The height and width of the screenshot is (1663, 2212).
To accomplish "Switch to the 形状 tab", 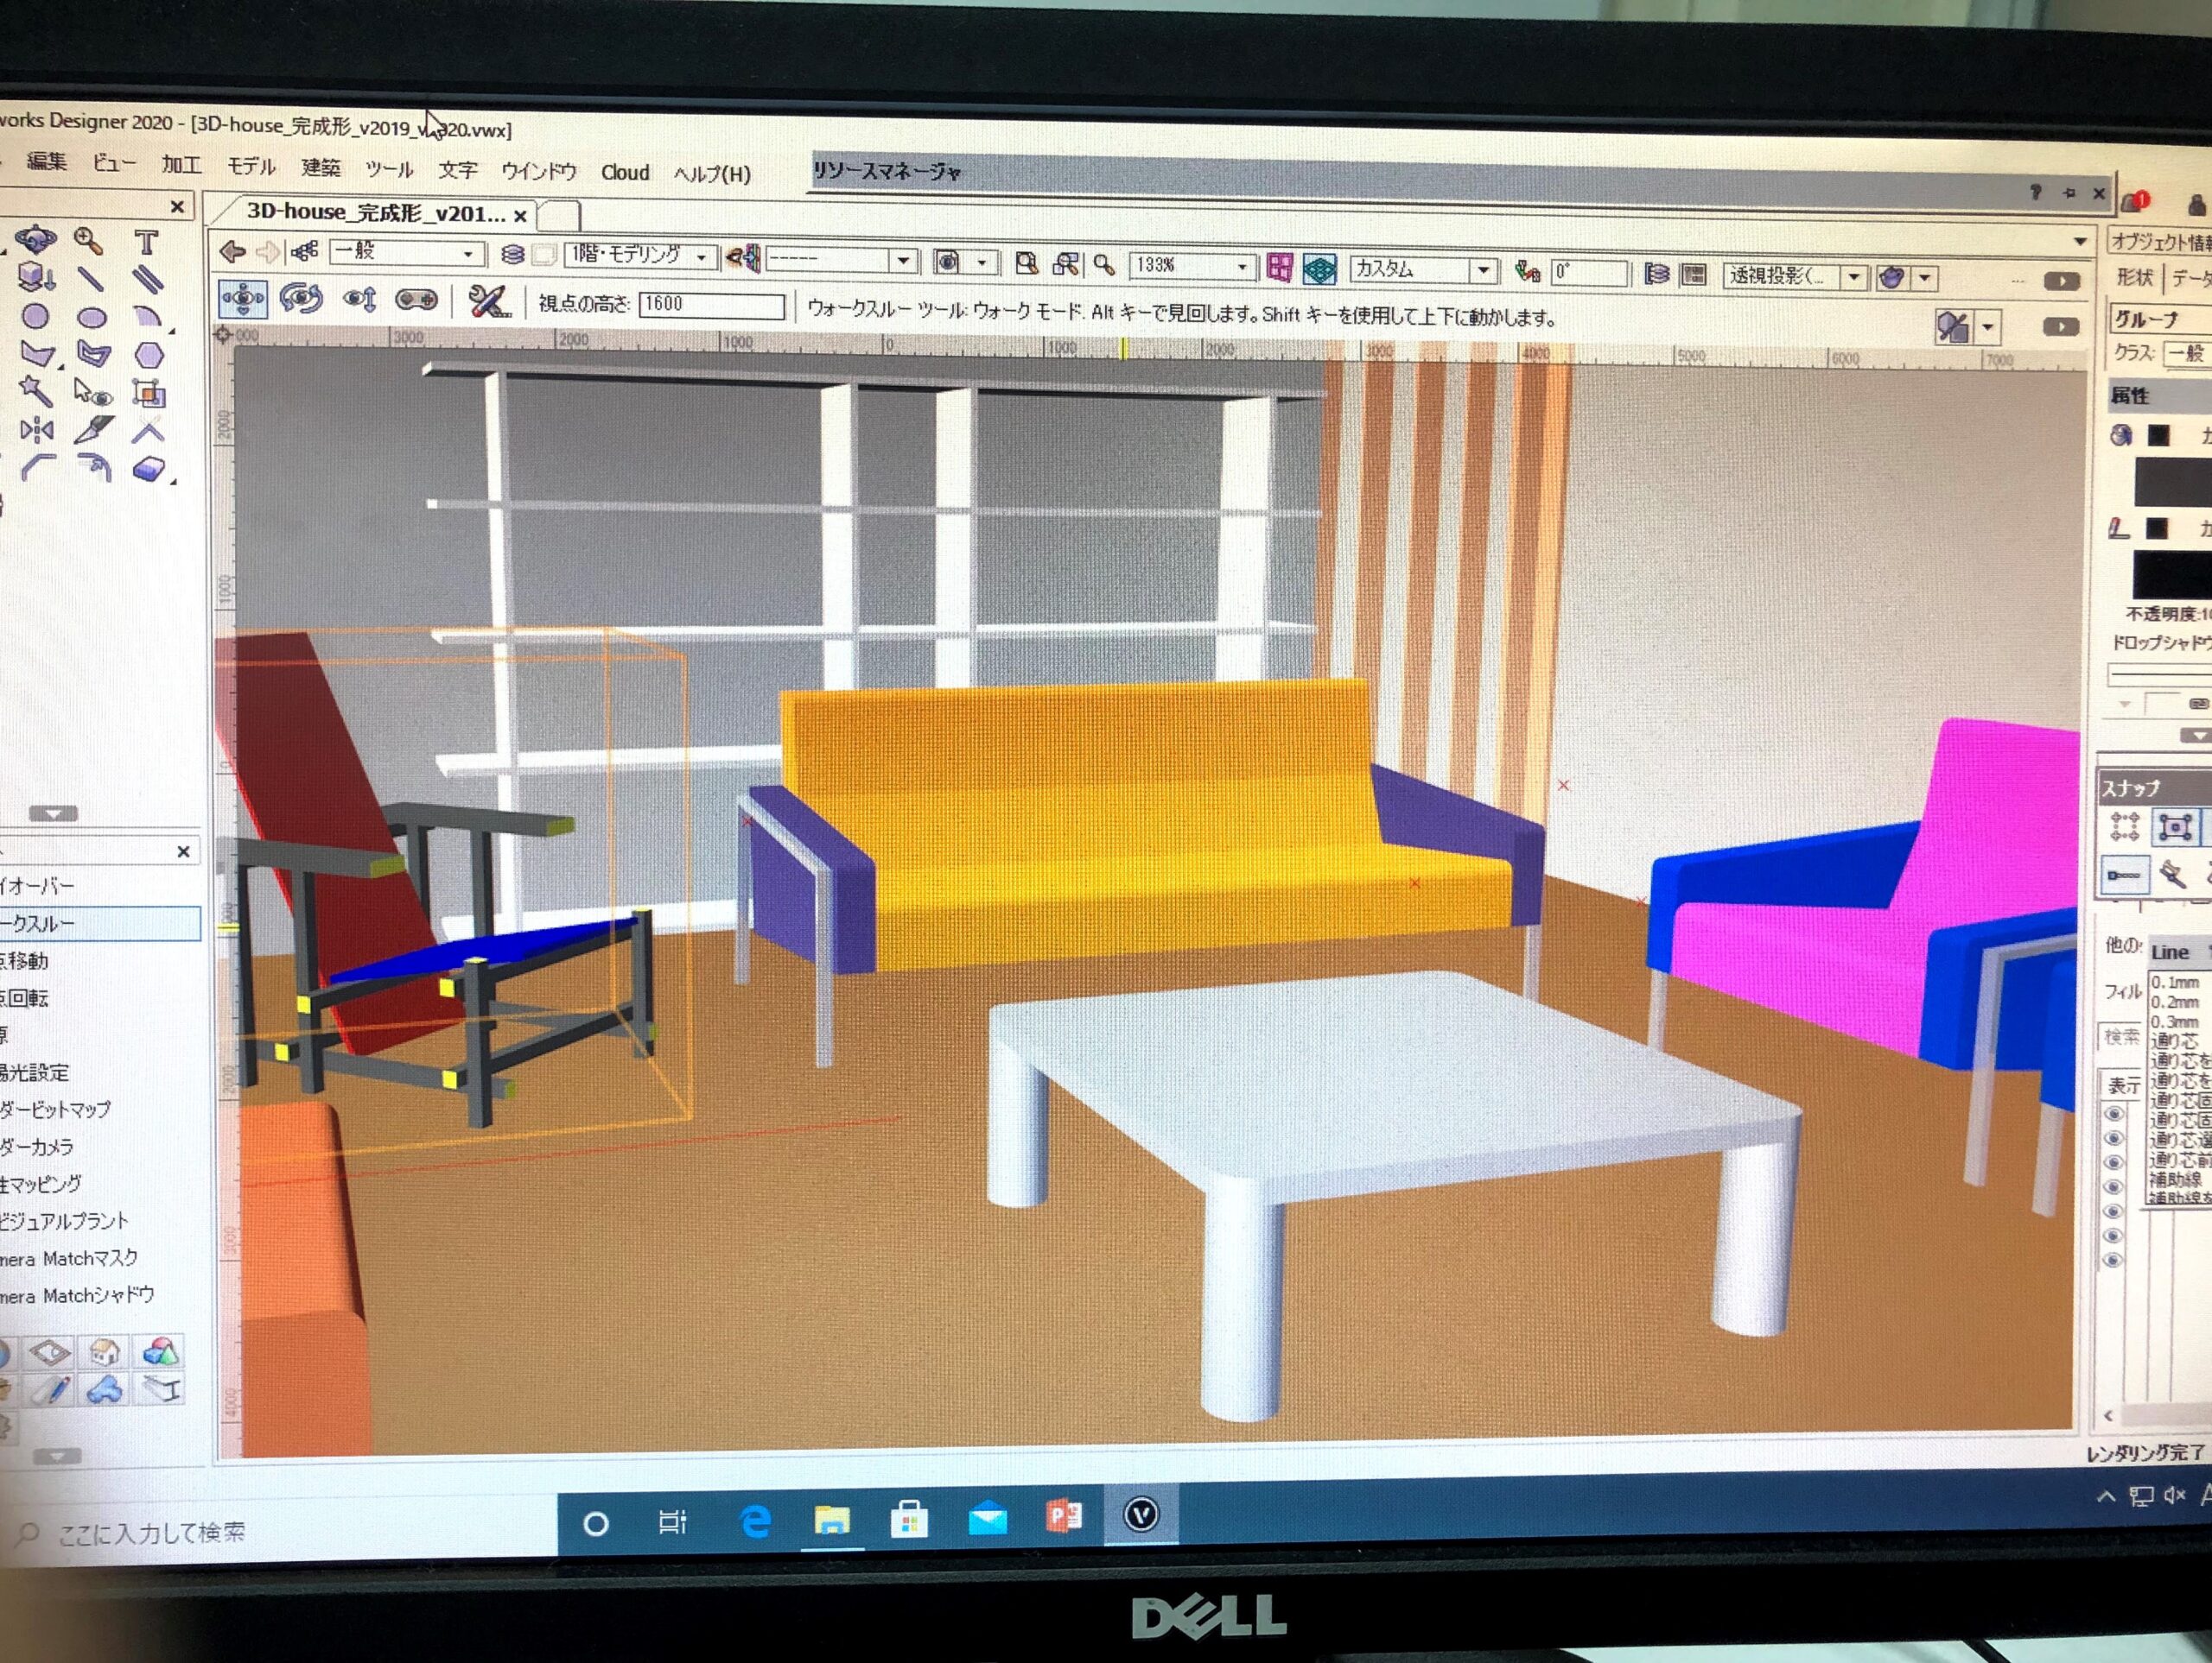I will (x=2134, y=278).
